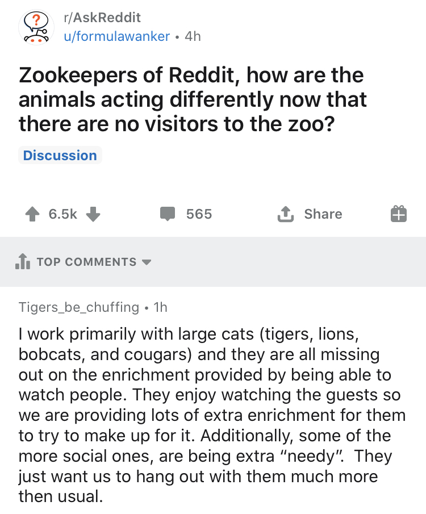This screenshot has width=426, height=514.
Task: Open the AskReddit subreddit avatar
Action: pyautogui.click(x=36, y=27)
